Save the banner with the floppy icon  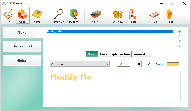coord(37,14)
